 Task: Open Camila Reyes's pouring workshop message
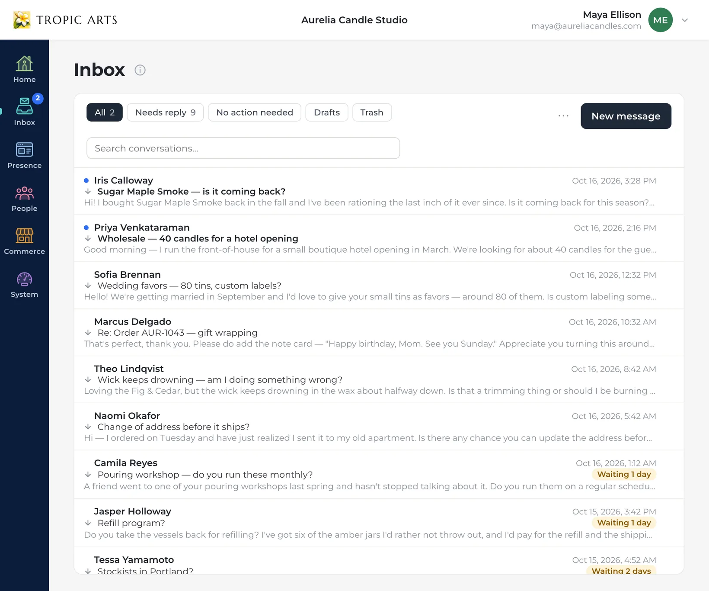coord(379,475)
